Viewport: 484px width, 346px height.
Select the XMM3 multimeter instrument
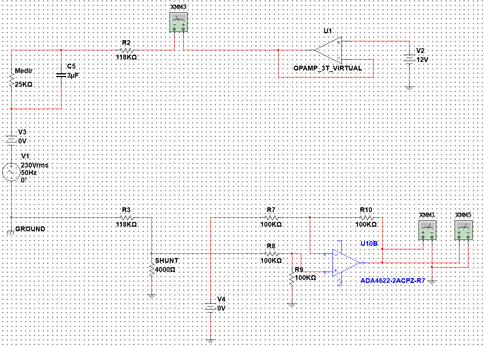point(179,22)
